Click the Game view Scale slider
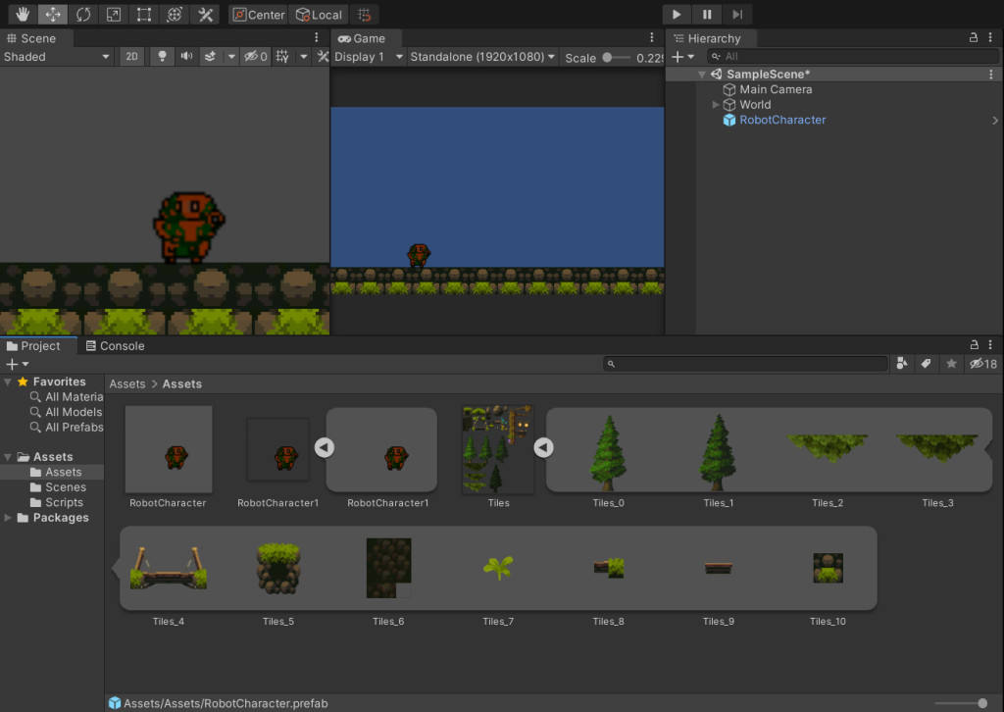Screen dimensions: 1004x712 pos(616,58)
